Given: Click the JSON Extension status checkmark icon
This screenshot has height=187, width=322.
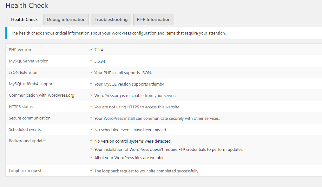Looking at the screenshot, I should (91, 73).
